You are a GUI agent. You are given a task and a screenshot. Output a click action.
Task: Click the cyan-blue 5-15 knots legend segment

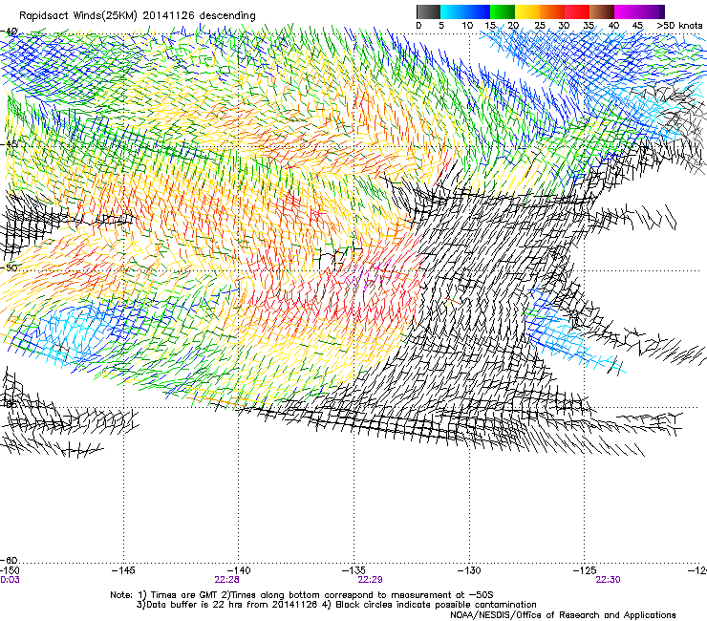(x=465, y=11)
